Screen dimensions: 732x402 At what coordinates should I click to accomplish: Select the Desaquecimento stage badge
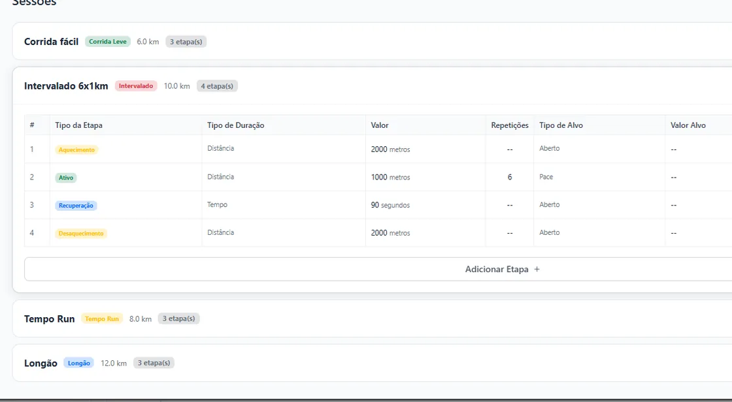81,233
